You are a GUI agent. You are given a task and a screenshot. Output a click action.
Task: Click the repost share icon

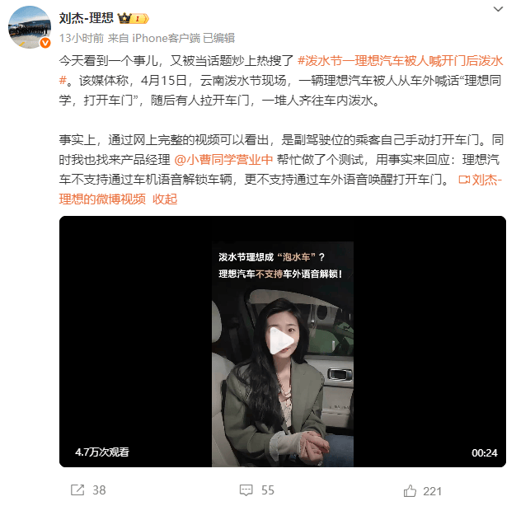click(77, 490)
